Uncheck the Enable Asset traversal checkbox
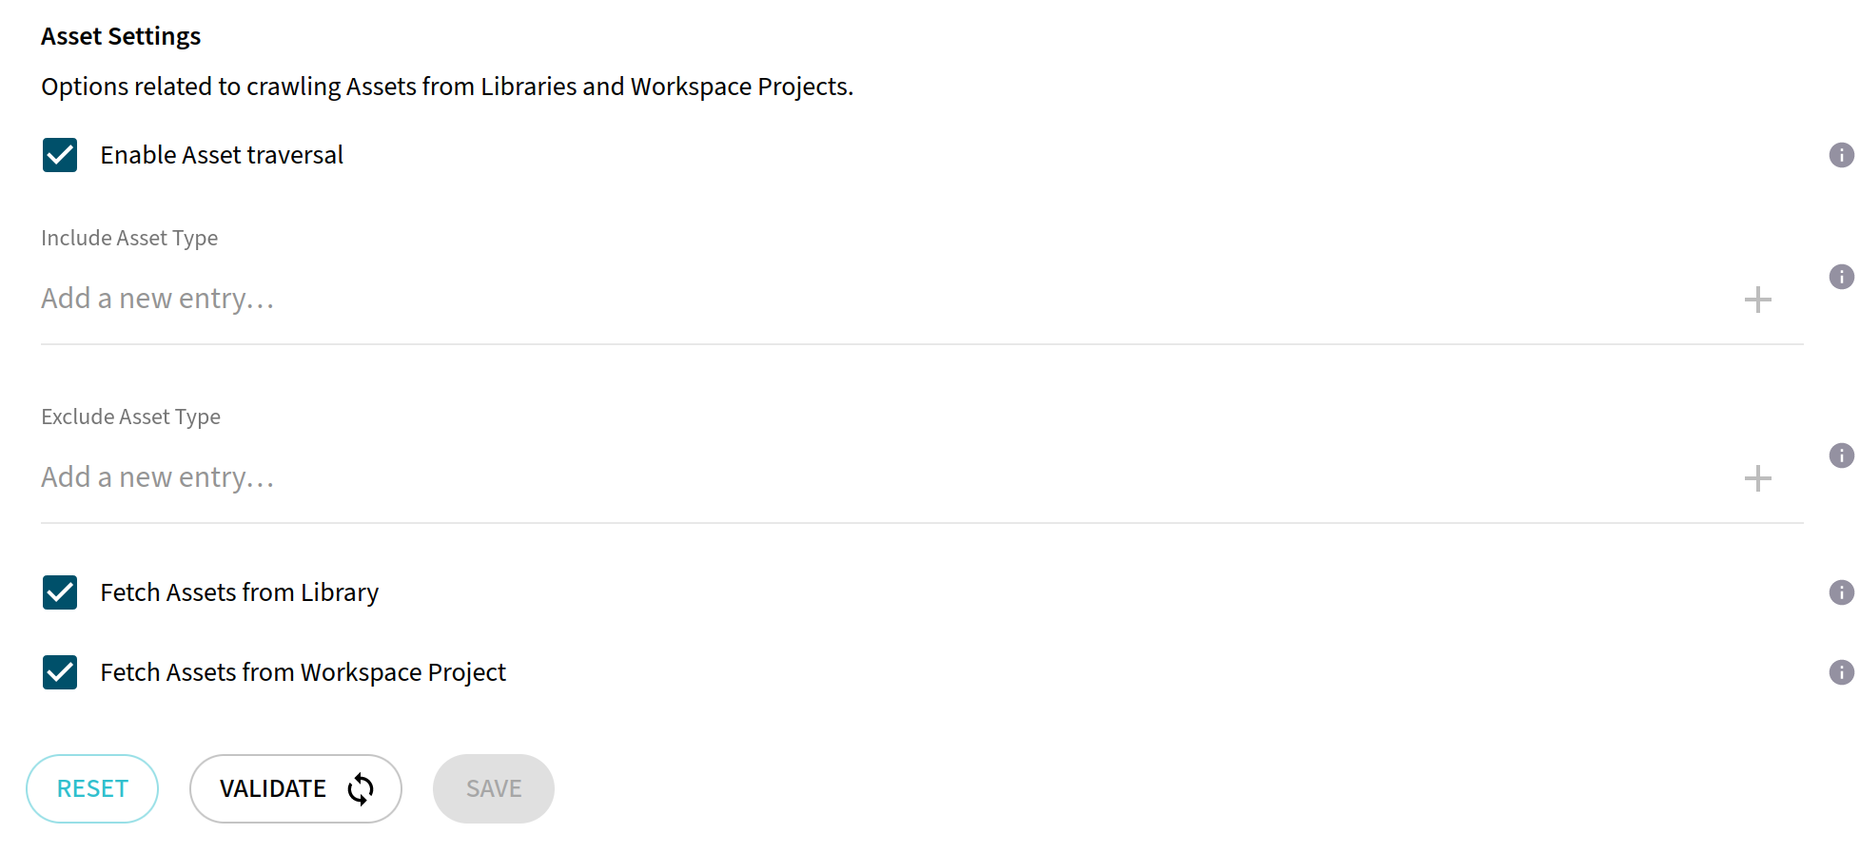The height and width of the screenshot is (853, 1860). pyautogui.click(x=60, y=155)
